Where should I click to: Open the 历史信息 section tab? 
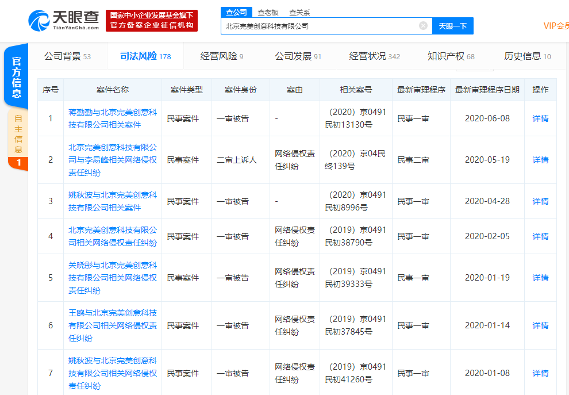pyautogui.click(x=527, y=56)
